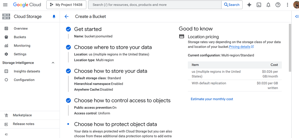The width and height of the screenshot is (299, 138).
Task: Collapse the Storage Intelligence section
Action: pyautogui.click(x=53, y=63)
